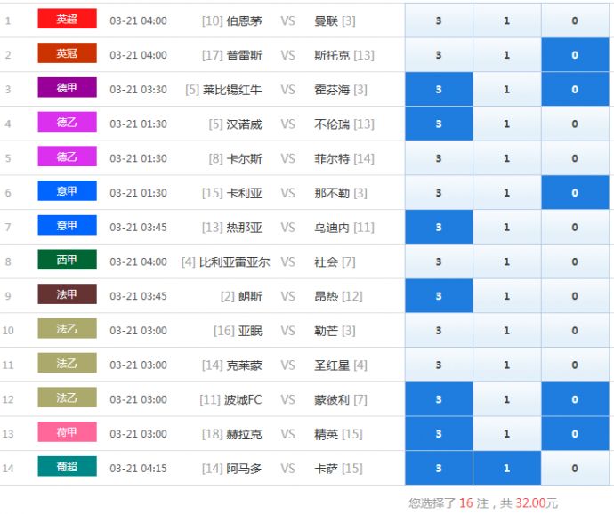
Task: Click the 蒙彼利 away team name
Action: point(333,400)
